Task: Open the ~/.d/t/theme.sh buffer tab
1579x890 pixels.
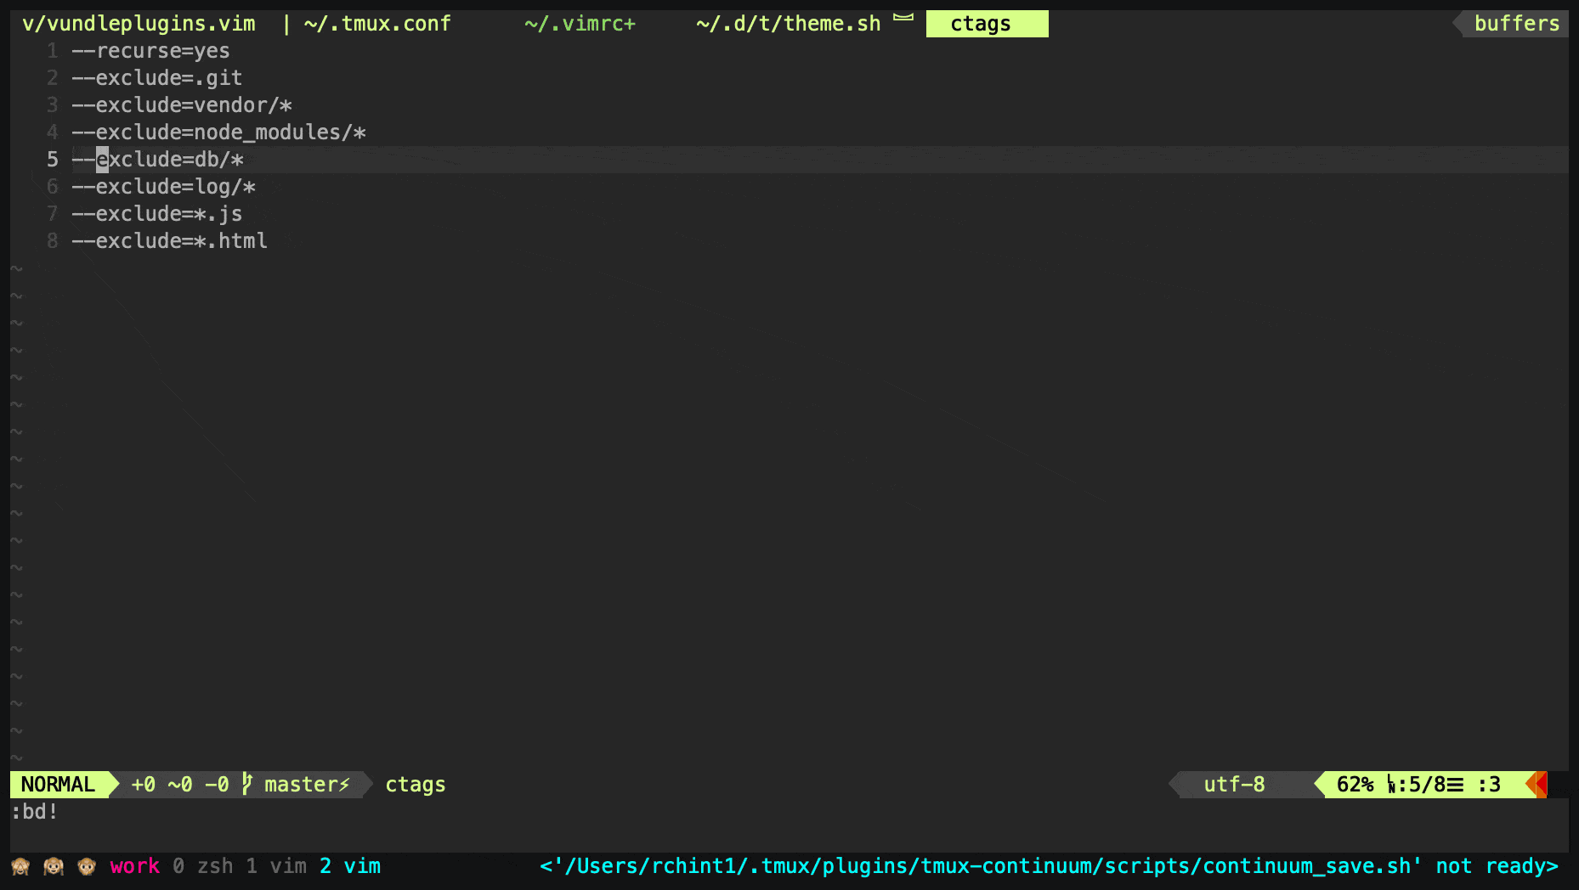Action: click(788, 24)
